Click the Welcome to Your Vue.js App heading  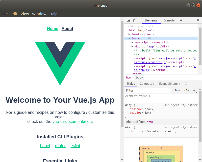(x=60, y=100)
